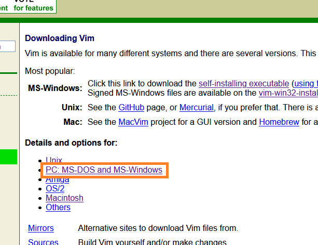The width and height of the screenshot is (318, 245).
Task: Open the Amiga details link
Action: coord(58,180)
